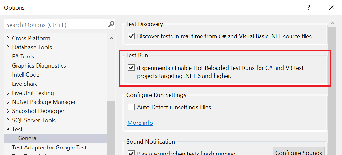Click the search magnifier icon
Viewport: 342px width, 155px height.
[x=111, y=24]
